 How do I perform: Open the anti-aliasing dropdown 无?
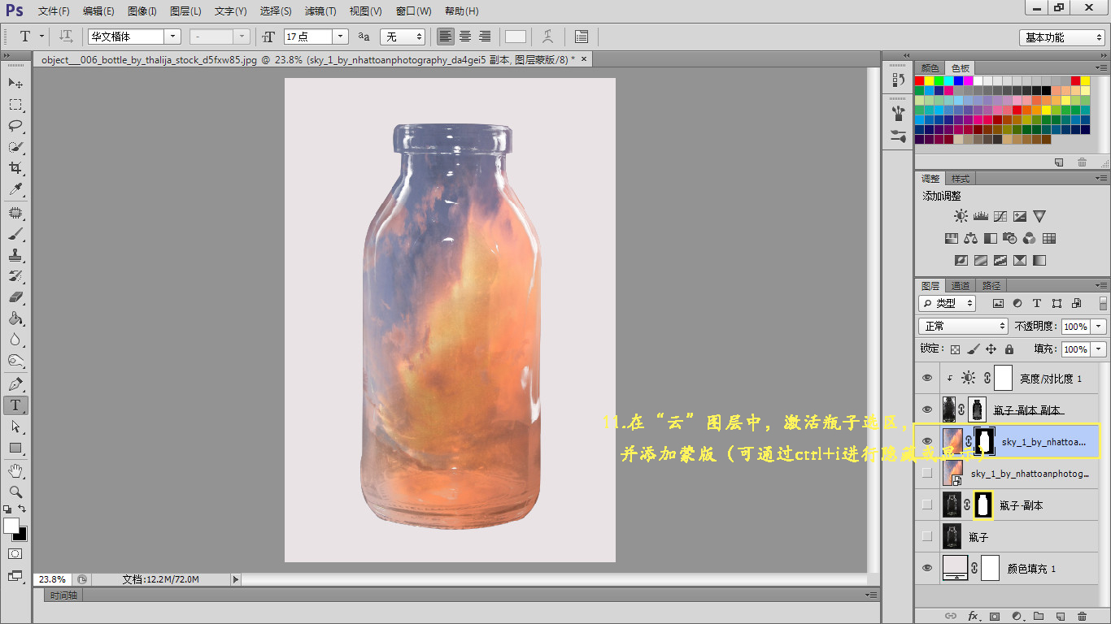(403, 37)
